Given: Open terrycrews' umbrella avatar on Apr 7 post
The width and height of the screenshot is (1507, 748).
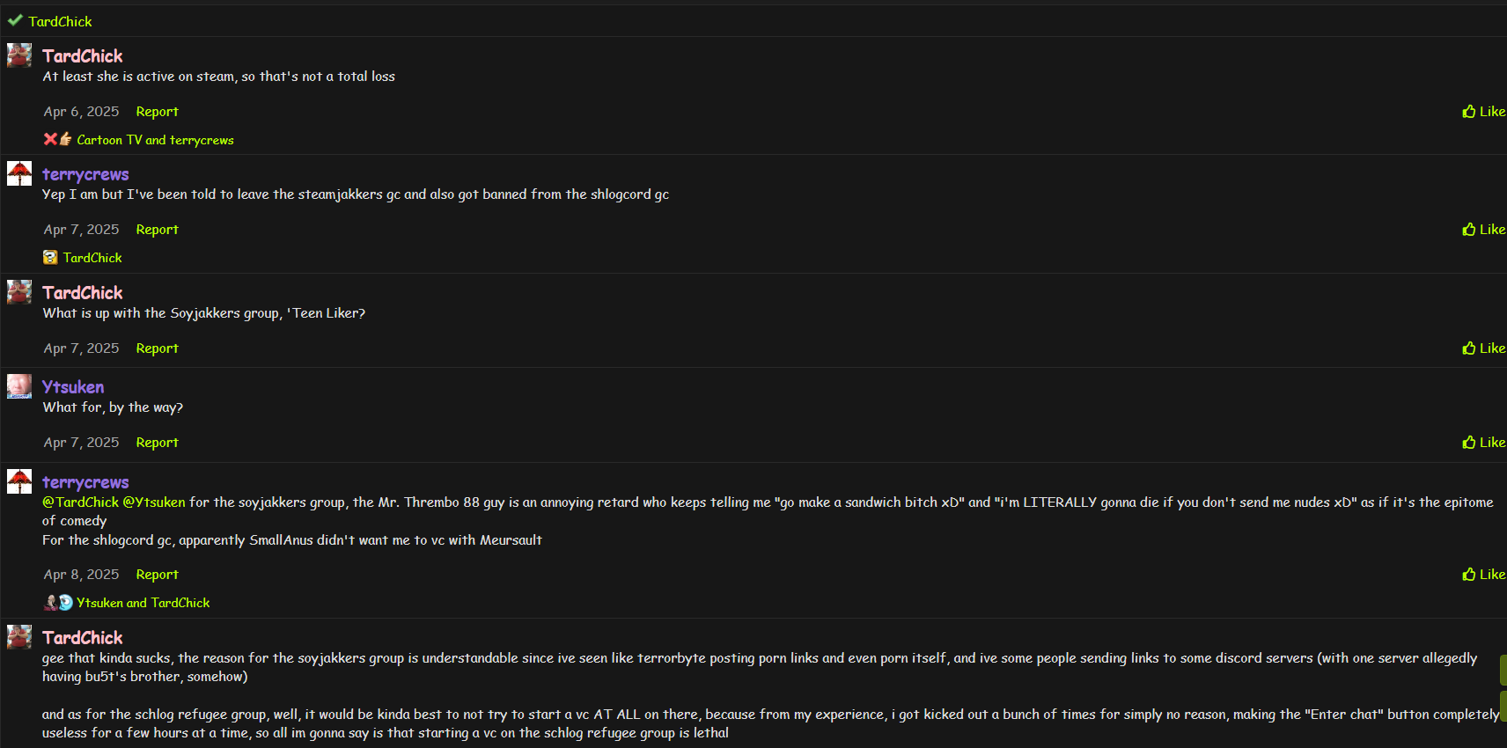Looking at the screenshot, I should (x=19, y=173).
